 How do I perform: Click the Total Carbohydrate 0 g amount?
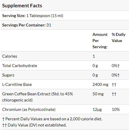pos(95,66)
